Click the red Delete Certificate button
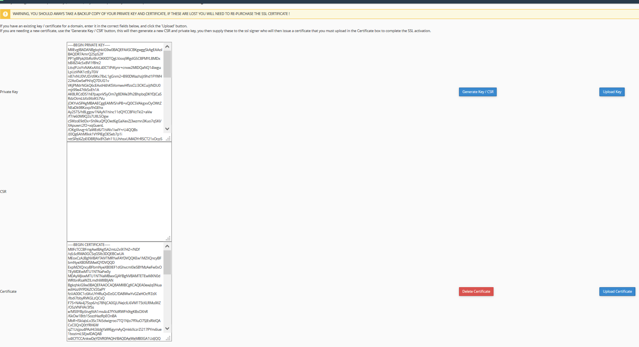The height and width of the screenshot is (347, 639). 476,292
